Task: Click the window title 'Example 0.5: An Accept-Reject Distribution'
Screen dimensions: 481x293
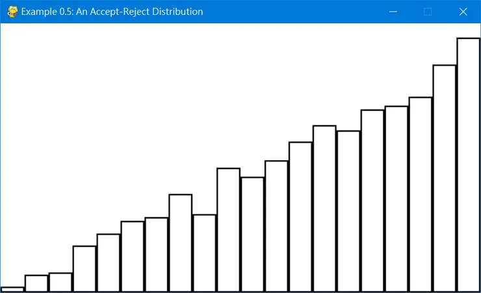Action: [112, 12]
